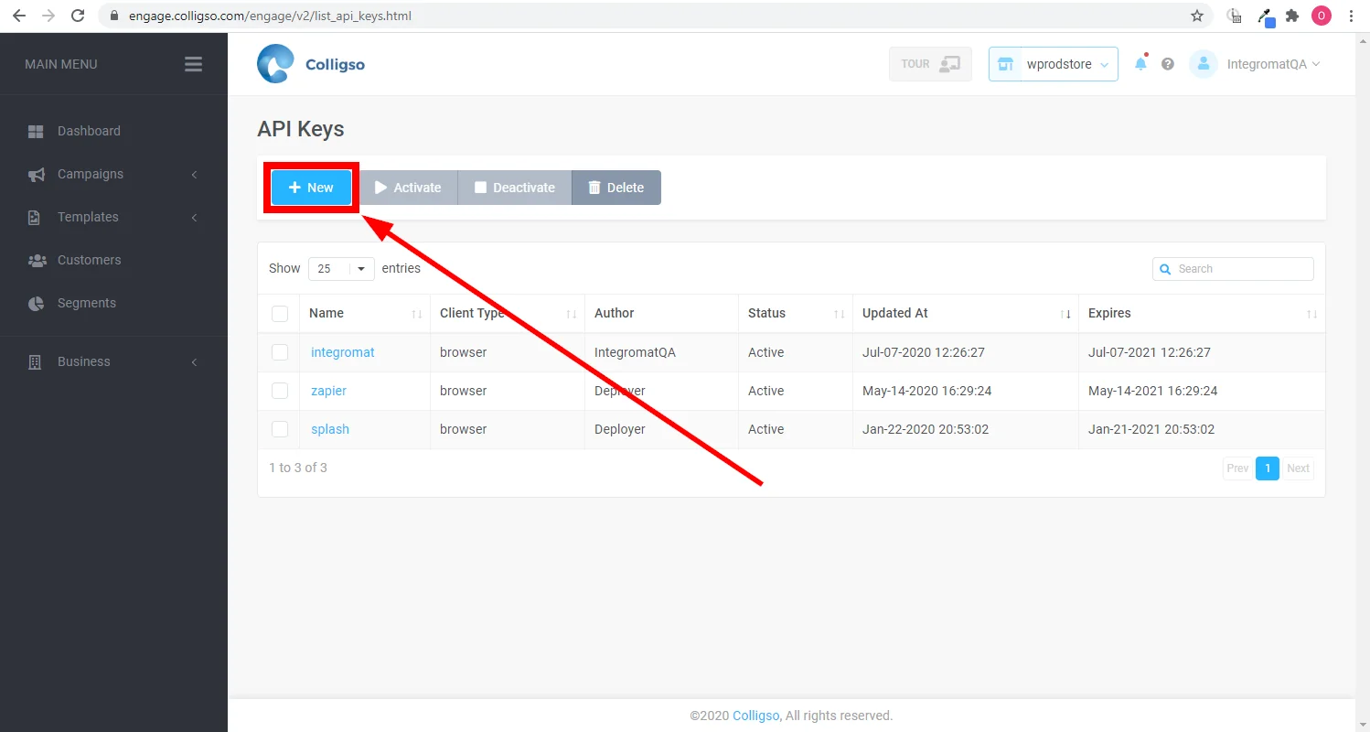Reload the page in browser
This screenshot has width=1370, height=732.
tap(78, 16)
